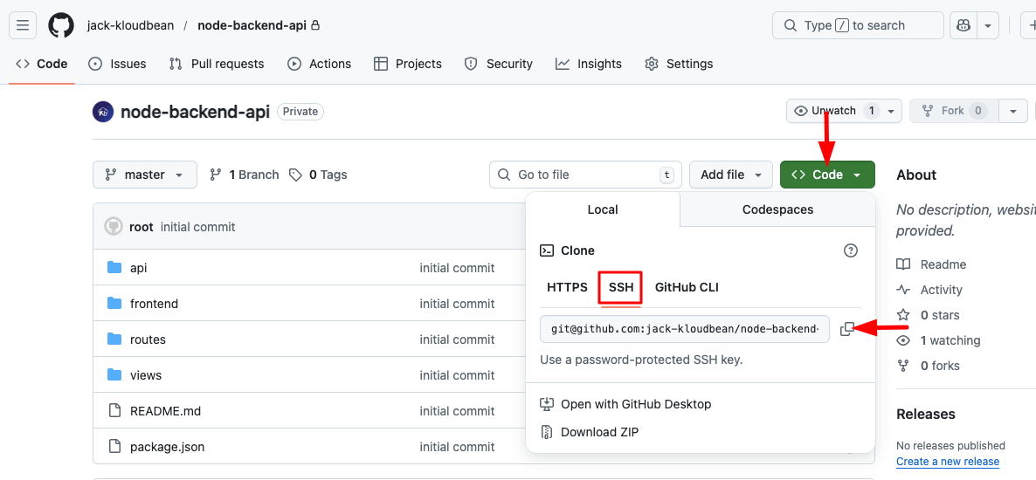This screenshot has width=1036, height=480.
Task: Click the root author name
Action: [x=142, y=227]
